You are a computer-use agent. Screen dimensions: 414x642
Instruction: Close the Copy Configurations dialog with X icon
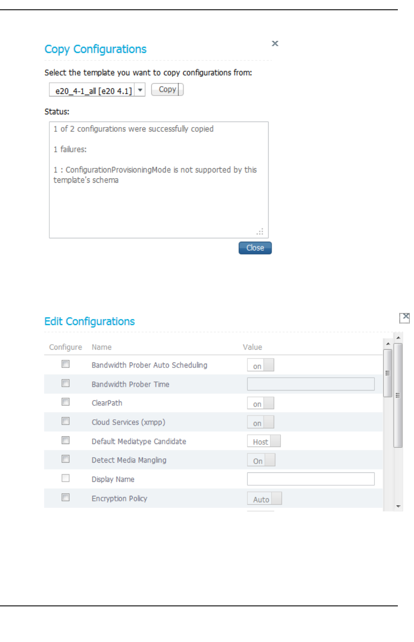pyautogui.click(x=275, y=44)
